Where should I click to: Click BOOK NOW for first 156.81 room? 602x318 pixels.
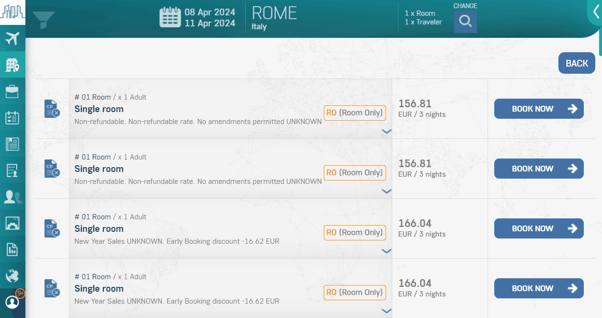click(538, 109)
